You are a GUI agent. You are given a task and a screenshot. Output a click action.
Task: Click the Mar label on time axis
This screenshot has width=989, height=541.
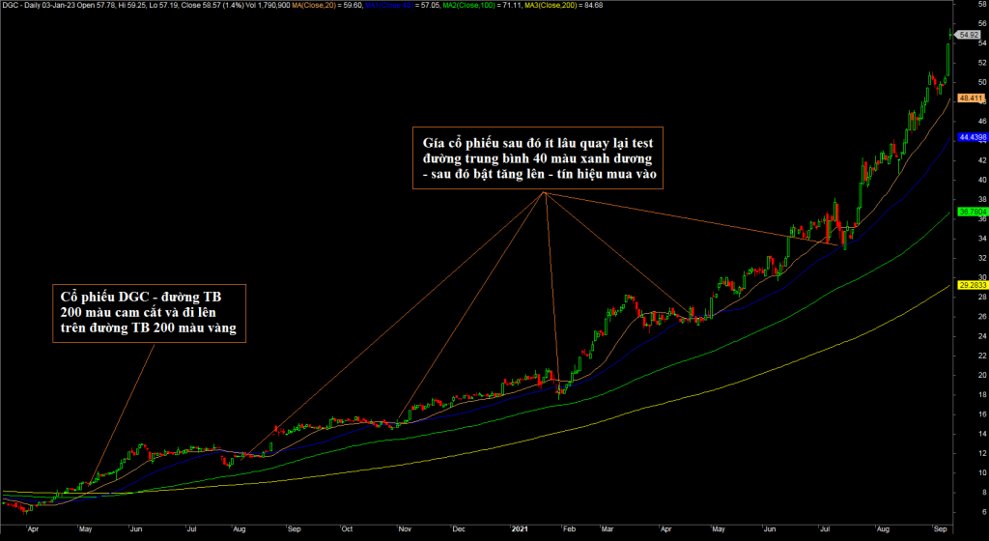coord(608,529)
